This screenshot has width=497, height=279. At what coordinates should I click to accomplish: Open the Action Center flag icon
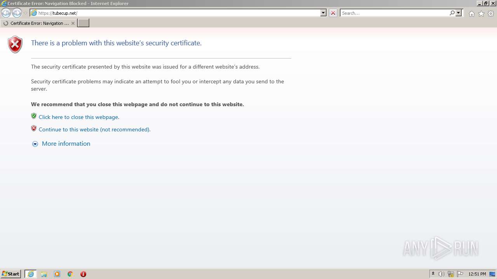460,274
